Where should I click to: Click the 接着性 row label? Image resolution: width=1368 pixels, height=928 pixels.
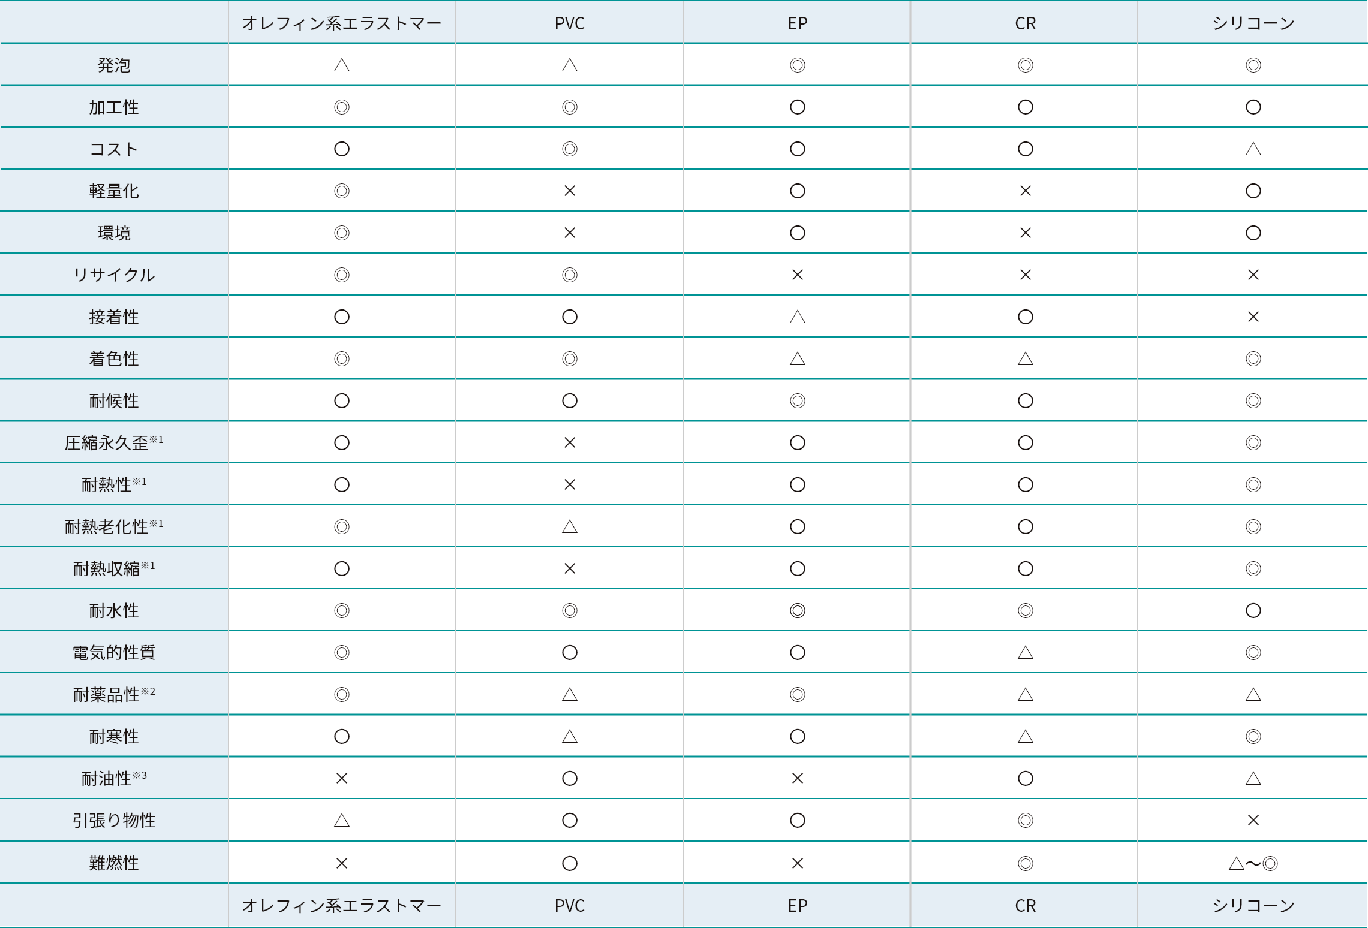[x=114, y=317]
